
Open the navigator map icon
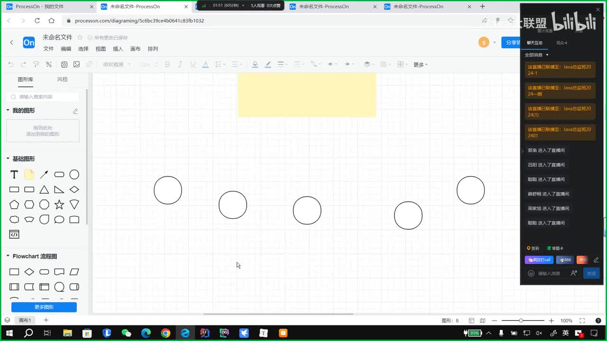click(483, 321)
